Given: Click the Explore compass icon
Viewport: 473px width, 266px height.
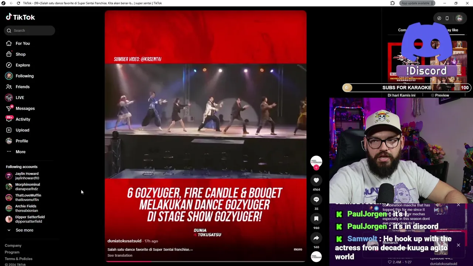Looking at the screenshot, I should (x=9, y=65).
